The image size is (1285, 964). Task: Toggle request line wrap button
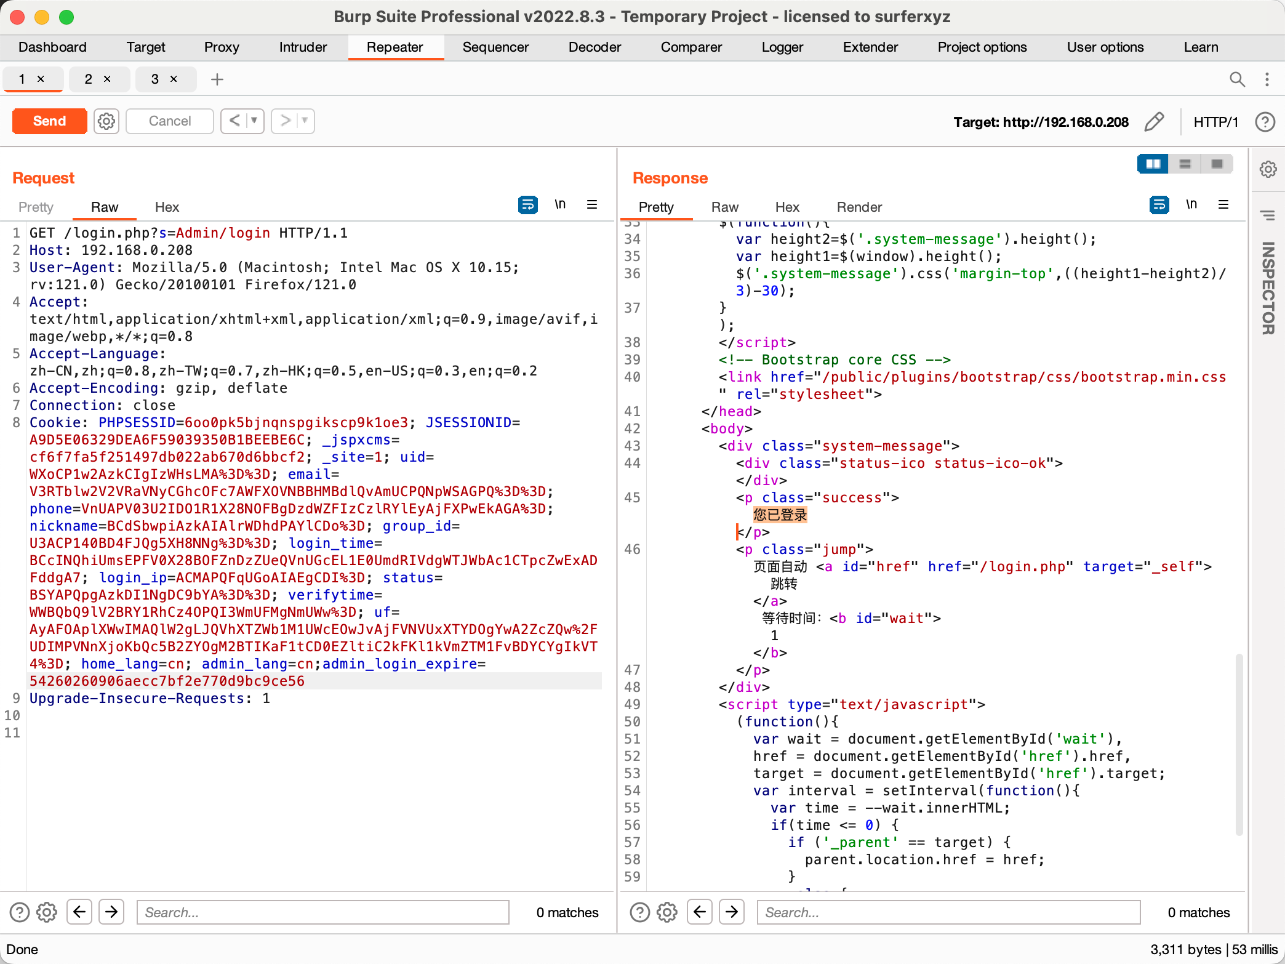527,204
